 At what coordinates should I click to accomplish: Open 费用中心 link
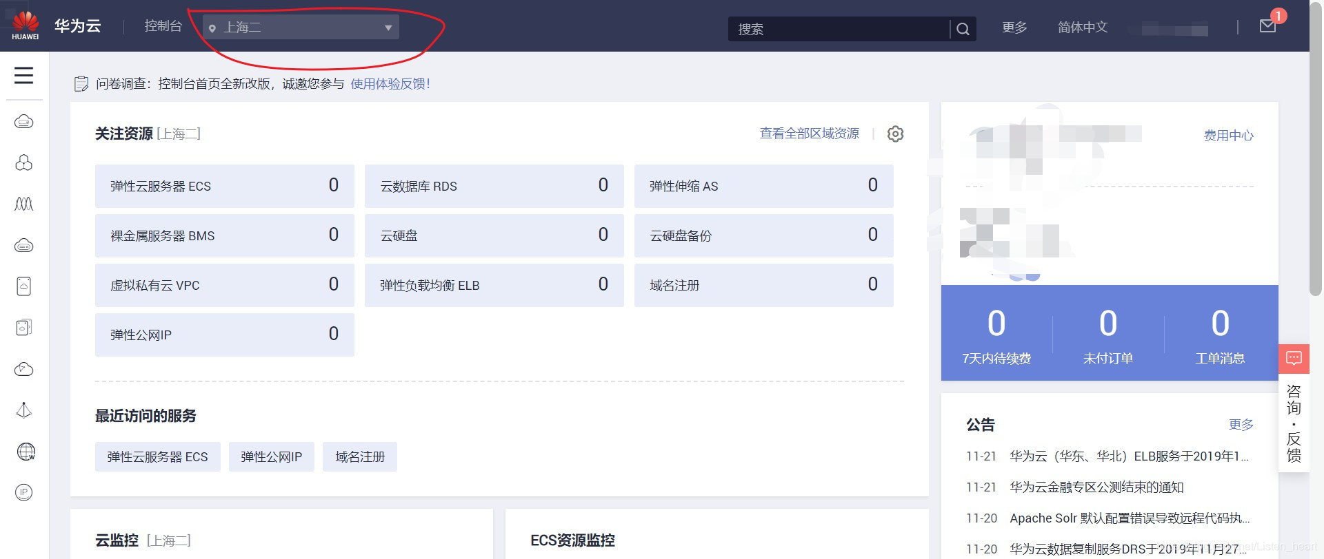[x=1228, y=136]
